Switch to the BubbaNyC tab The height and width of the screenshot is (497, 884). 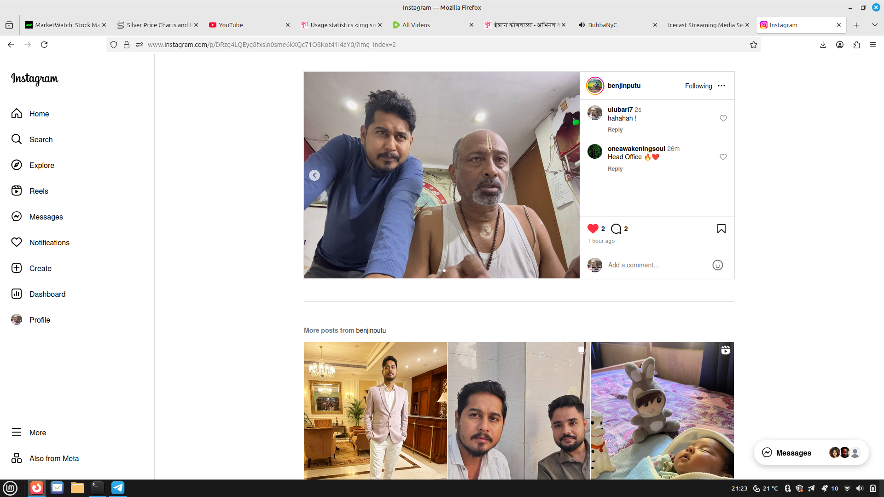pyautogui.click(x=602, y=25)
